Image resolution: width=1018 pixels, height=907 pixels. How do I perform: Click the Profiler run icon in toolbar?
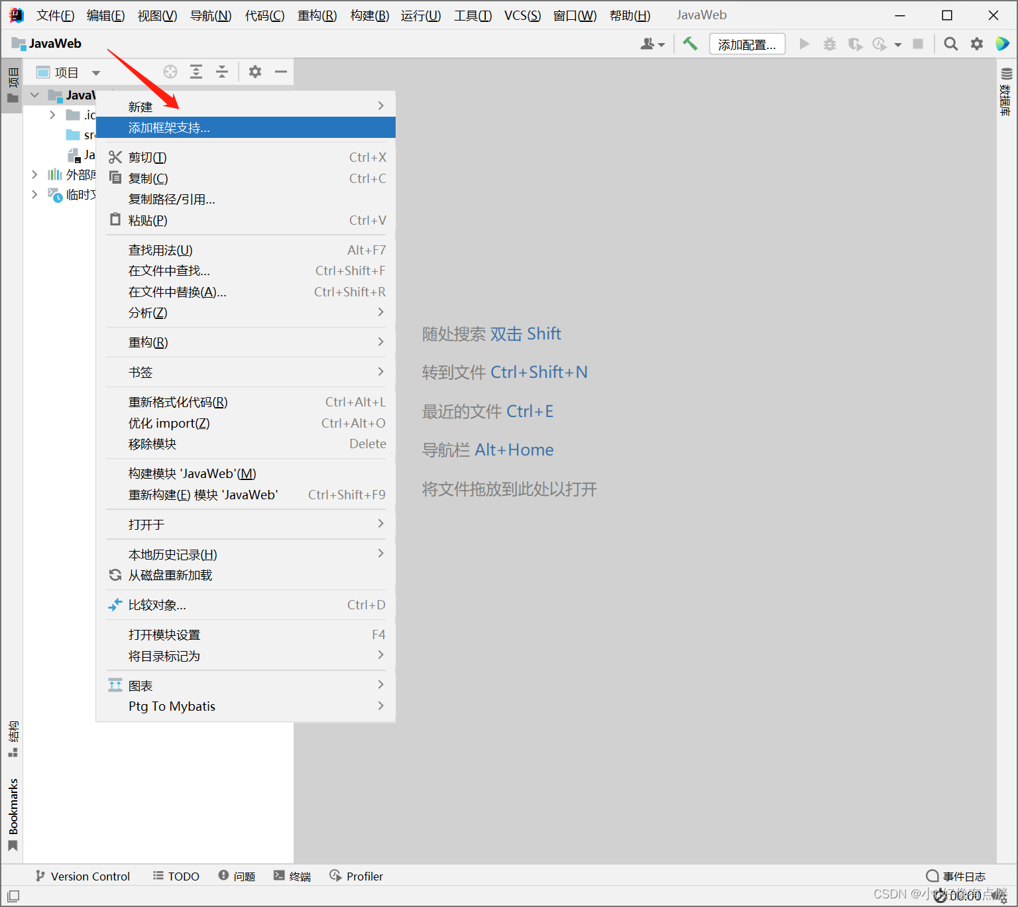tap(879, 44)
